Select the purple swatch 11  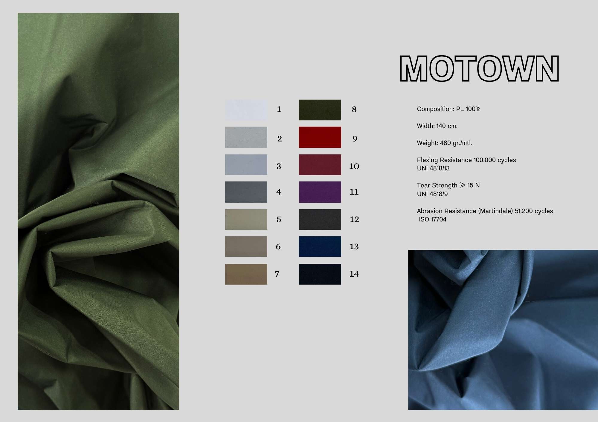pos(320,192)
